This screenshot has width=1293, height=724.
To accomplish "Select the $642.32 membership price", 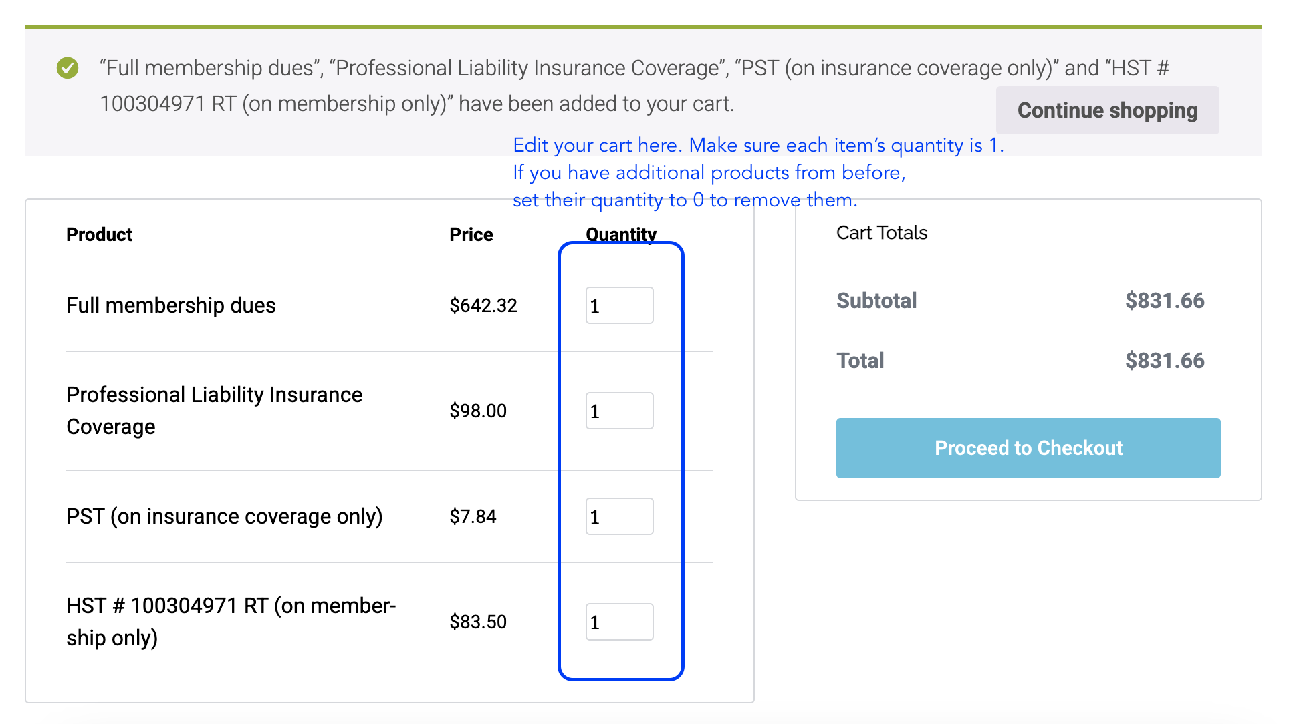I will pyautogui.click(x=483, y=306).
